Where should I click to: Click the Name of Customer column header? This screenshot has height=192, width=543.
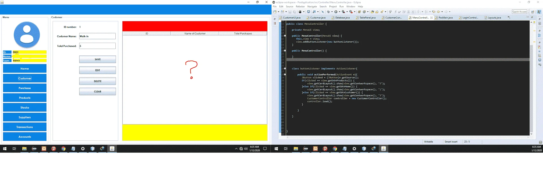pos(195,33)
